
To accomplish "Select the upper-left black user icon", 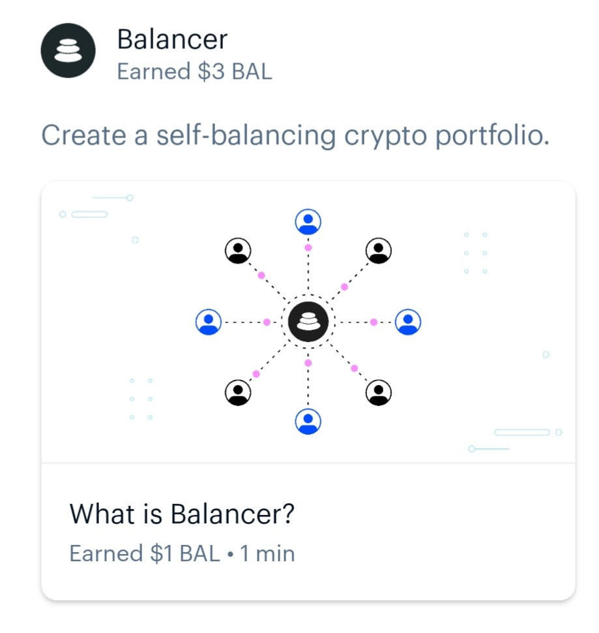I will click(238, 251).
